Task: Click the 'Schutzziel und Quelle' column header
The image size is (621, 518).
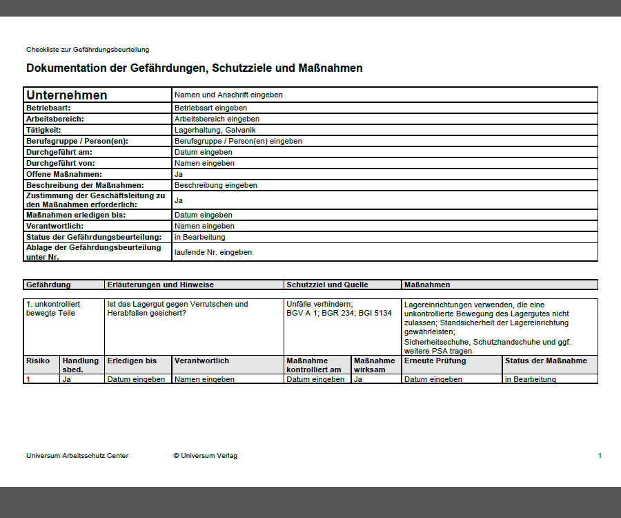Action: point(342,285)
